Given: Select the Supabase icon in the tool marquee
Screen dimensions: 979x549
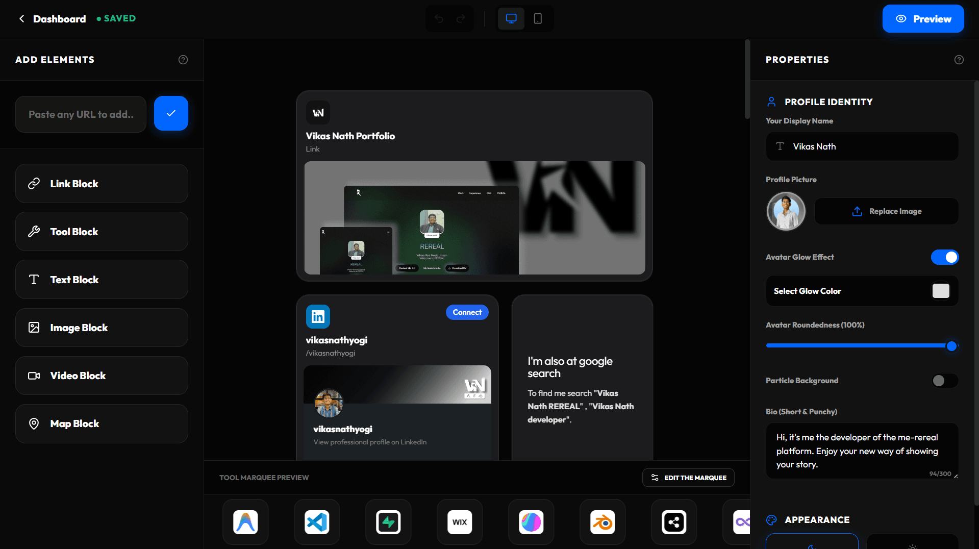Looking at the screenshot, I should 388,522.
